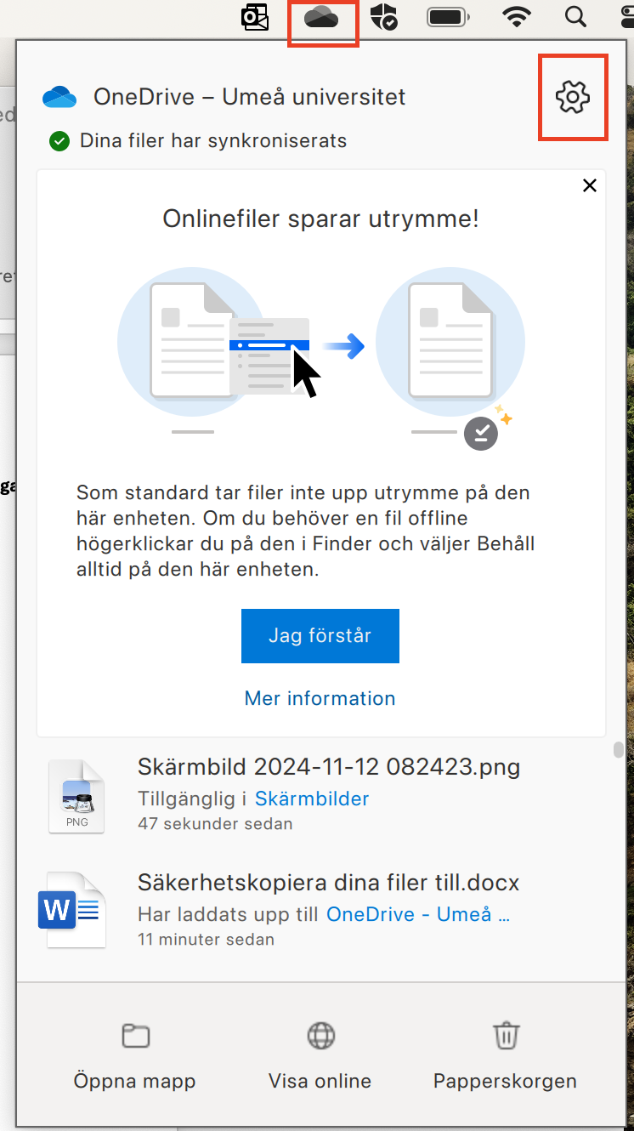Open Spotlight search magnifier
Viewport: 634px width, 1131px height.
pos(575,17)
